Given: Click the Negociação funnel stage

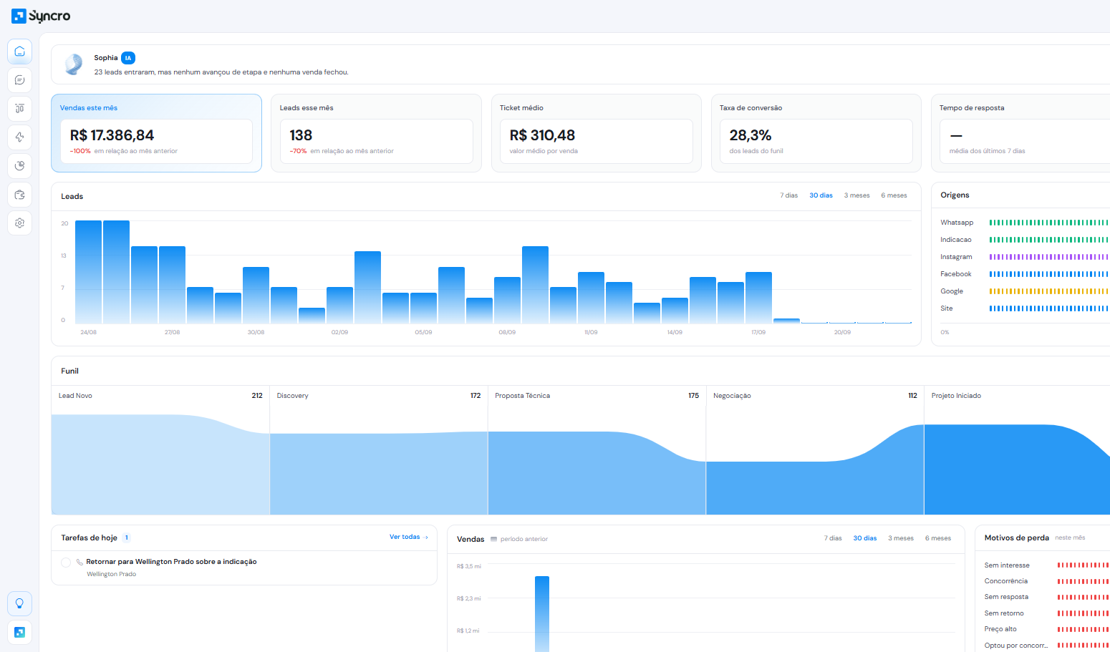Looking at the screenshot, I should pyautogui.click(x=815, y=450).
